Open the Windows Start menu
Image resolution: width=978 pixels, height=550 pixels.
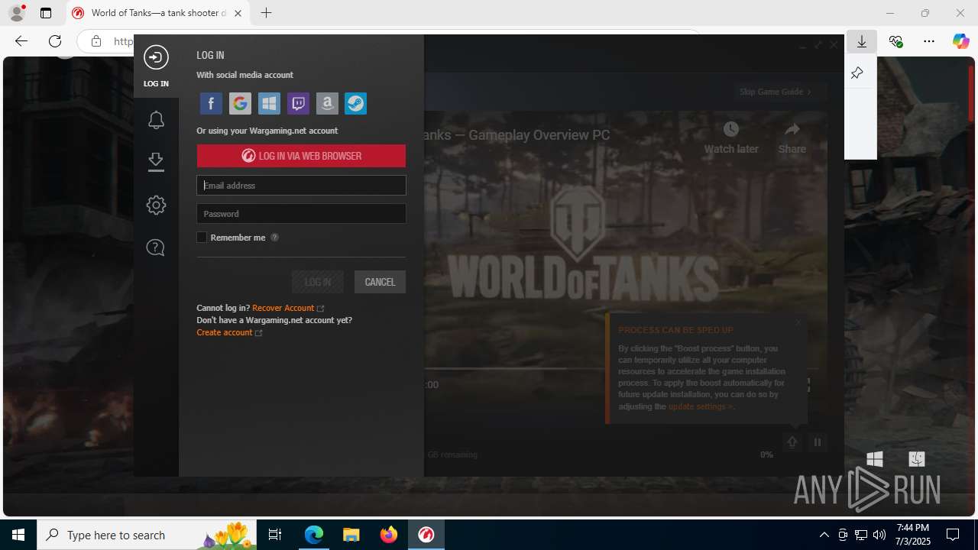(18, 535)
